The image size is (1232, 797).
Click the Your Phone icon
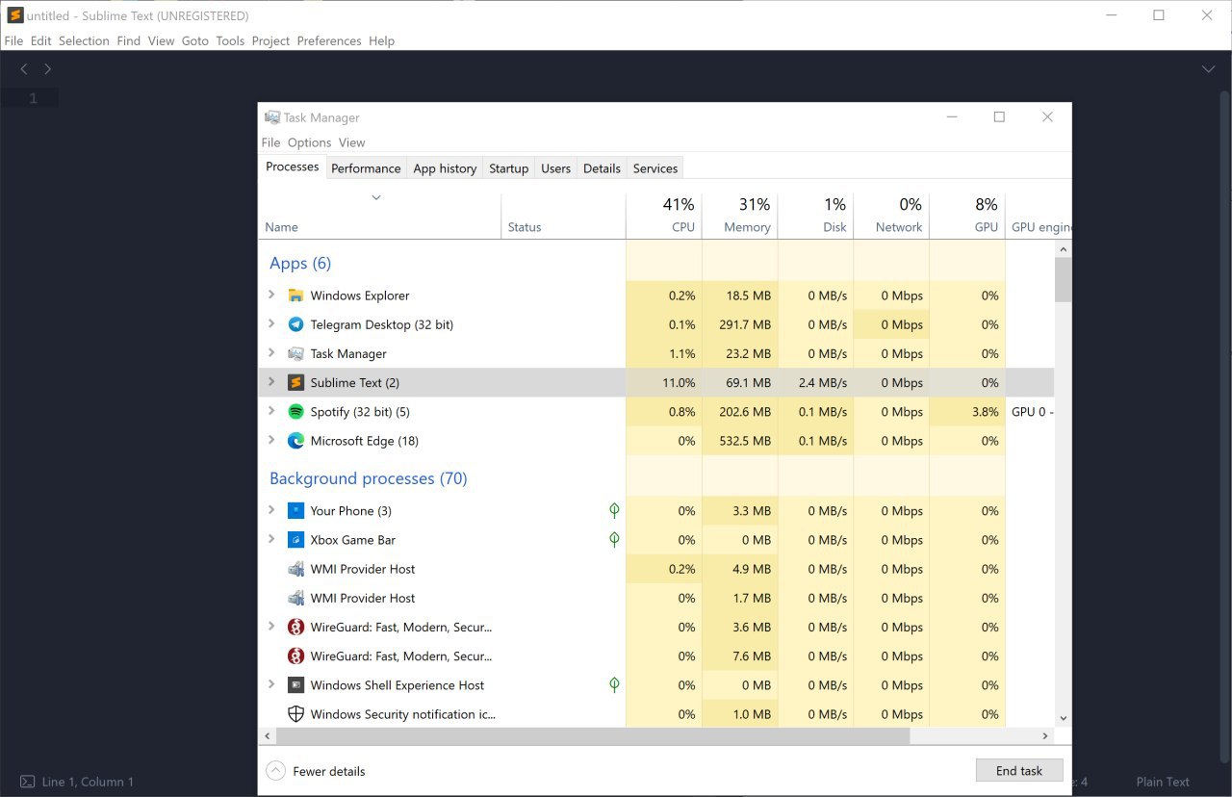point(295,511)
